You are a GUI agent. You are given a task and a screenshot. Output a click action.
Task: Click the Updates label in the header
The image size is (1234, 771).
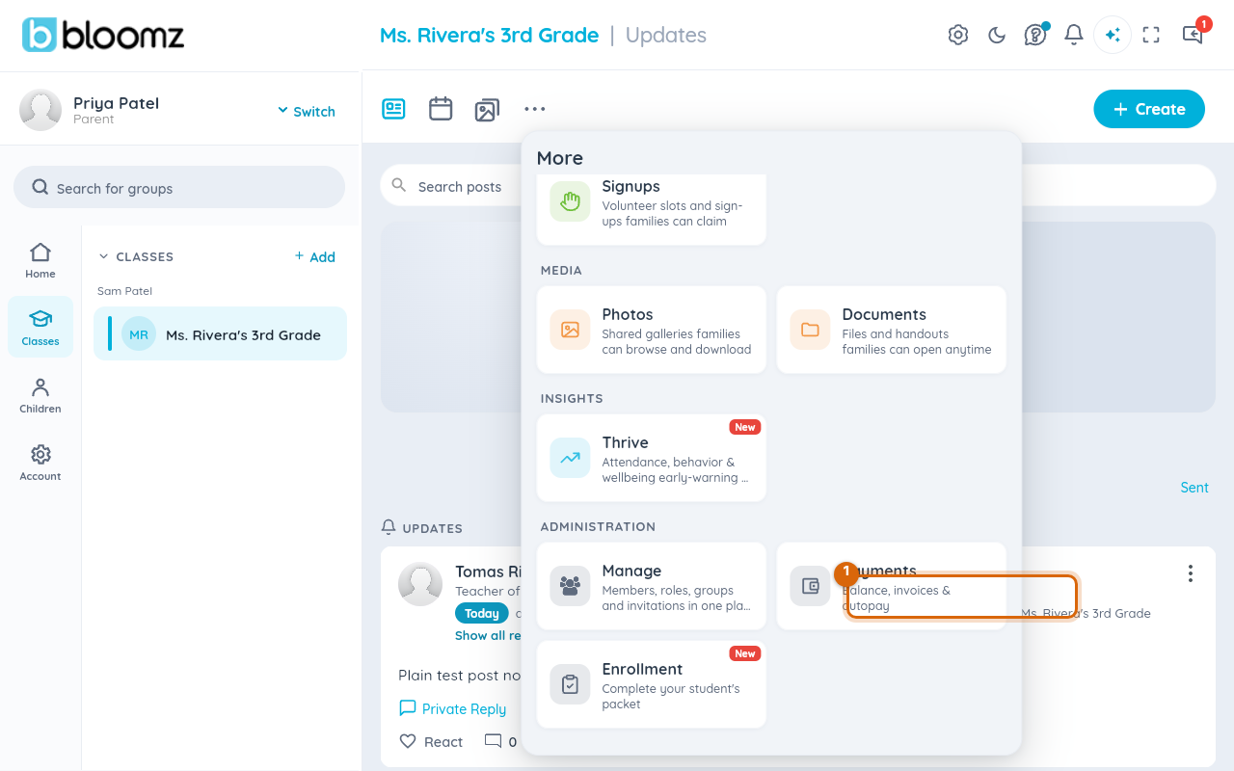666,35
